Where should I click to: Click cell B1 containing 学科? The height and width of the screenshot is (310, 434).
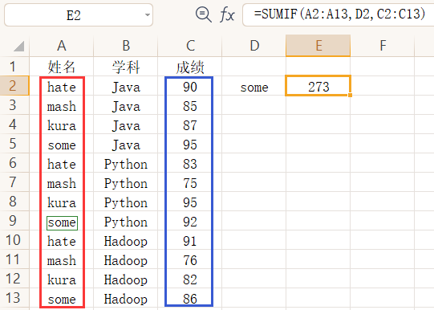click(x=126, y=67)
